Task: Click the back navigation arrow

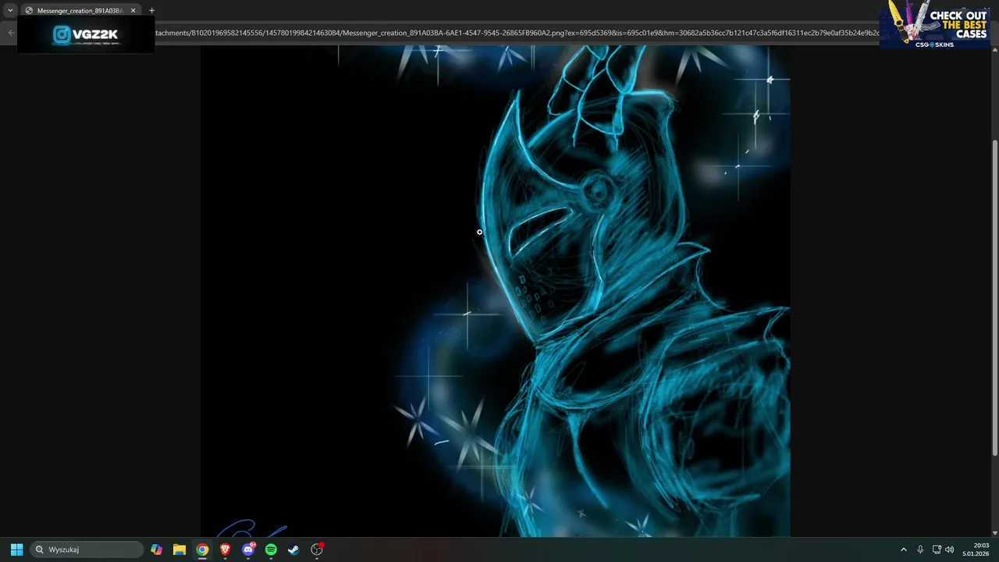Action: tap(10, 33)
